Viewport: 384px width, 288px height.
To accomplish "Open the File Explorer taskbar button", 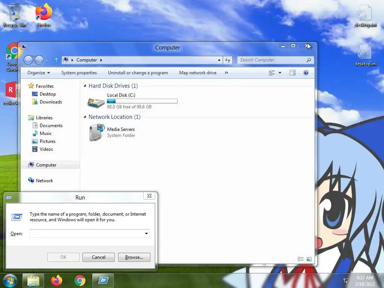I will pyautogui.click(x=33, y=280).
